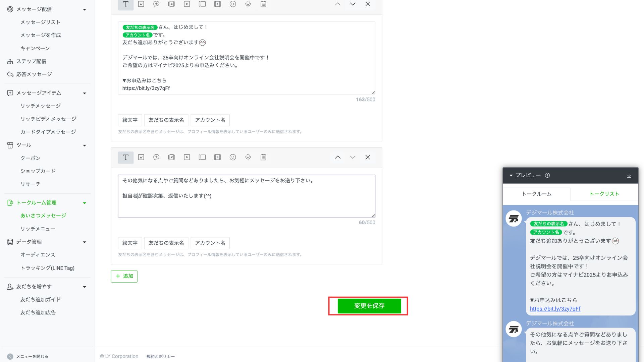Screen dimensions: 644x362
Task: Click the ステップ配信 tree icon in the sidebar
Action: click(10, 61)
